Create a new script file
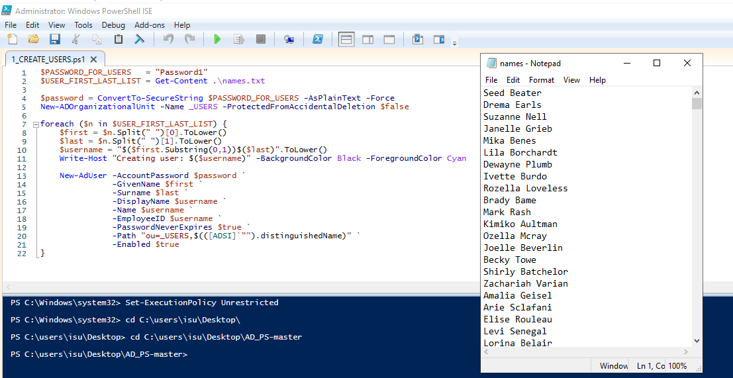This screenshot has height=378, width=733. pos(13,39)
